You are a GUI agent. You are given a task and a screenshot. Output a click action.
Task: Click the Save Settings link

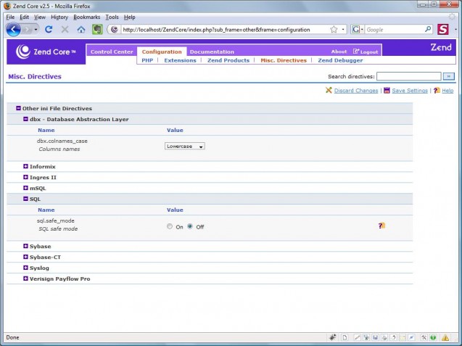point(410,91)
